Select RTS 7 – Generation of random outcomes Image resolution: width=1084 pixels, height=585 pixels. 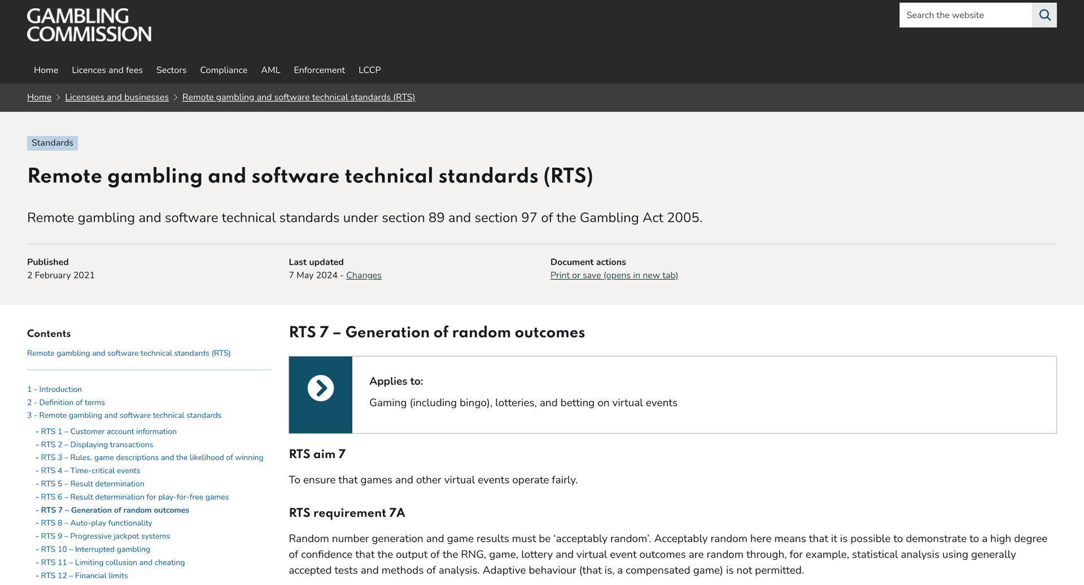pos(115,510)
